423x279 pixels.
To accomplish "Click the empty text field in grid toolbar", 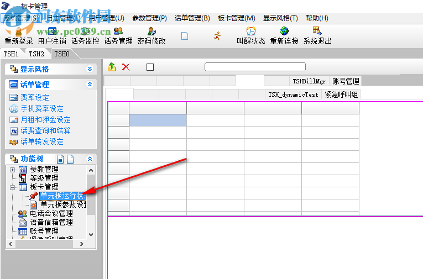I will coord(255,67).
